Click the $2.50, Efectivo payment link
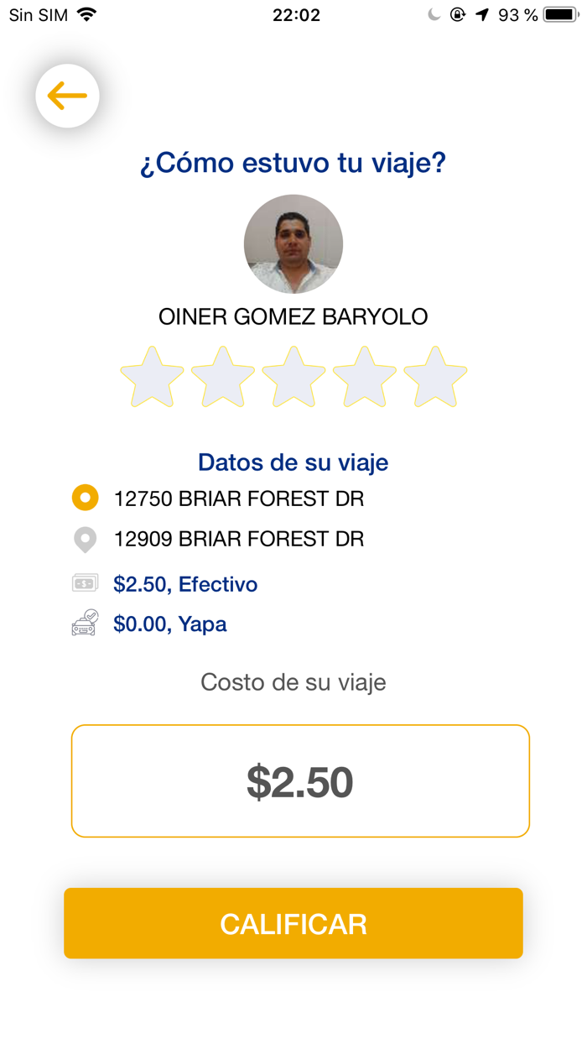 coord(186,584)
